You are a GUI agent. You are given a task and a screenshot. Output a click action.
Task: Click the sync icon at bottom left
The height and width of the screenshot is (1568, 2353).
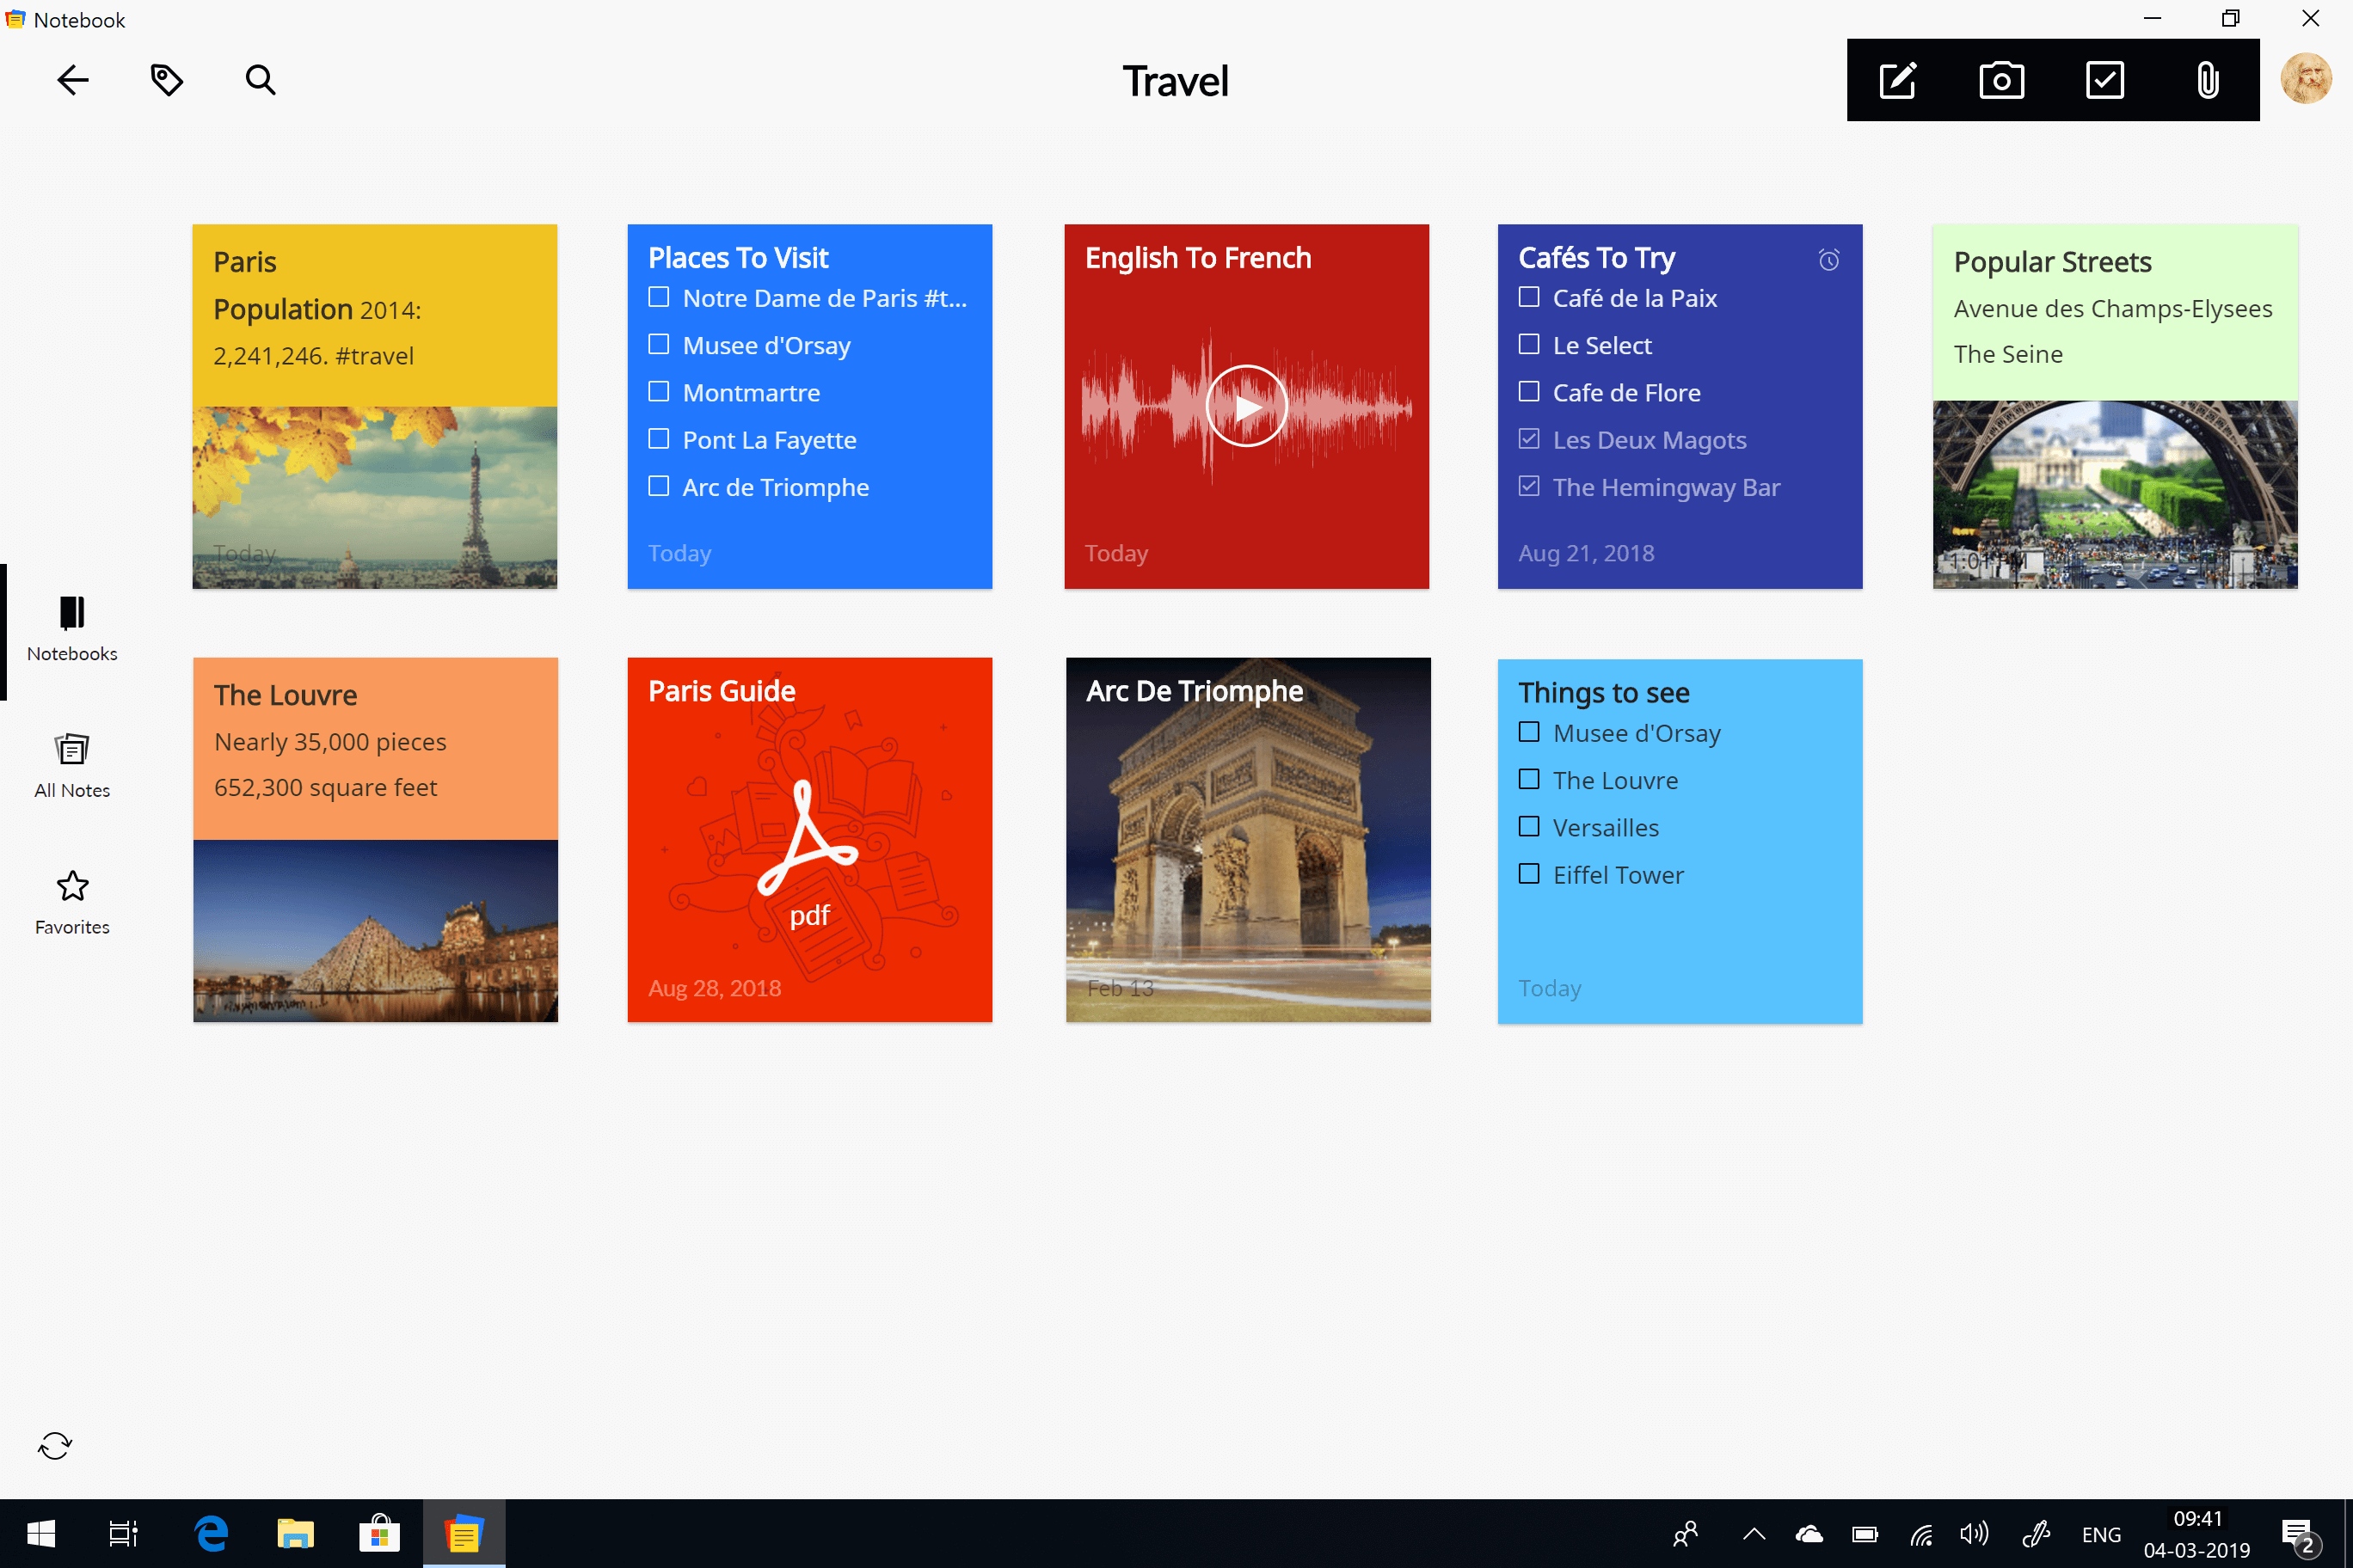[x=55, y=1445]
